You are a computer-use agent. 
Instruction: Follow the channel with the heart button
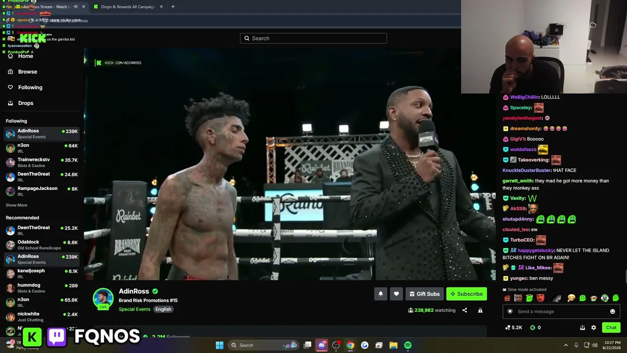coord(396,294)
